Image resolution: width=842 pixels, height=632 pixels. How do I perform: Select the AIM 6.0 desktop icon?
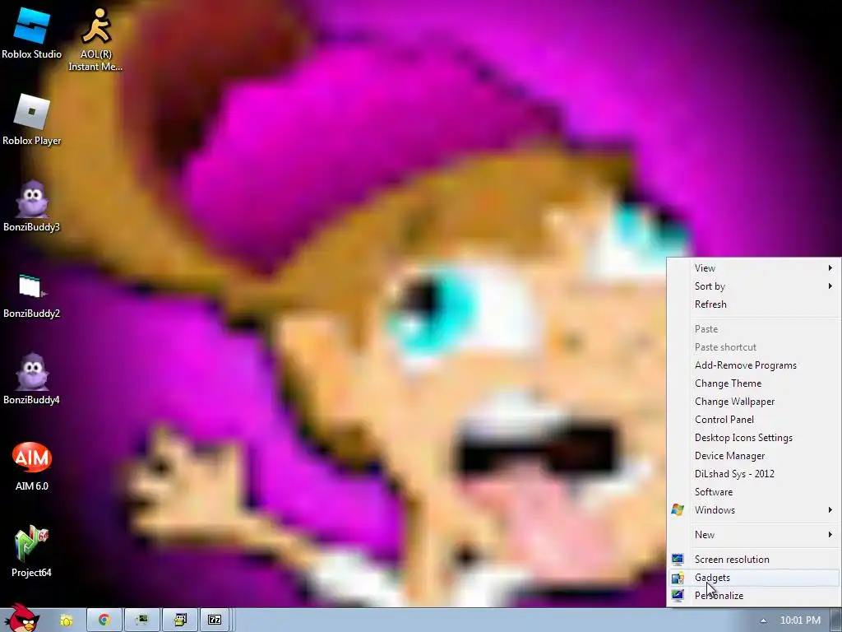(32, 466)
